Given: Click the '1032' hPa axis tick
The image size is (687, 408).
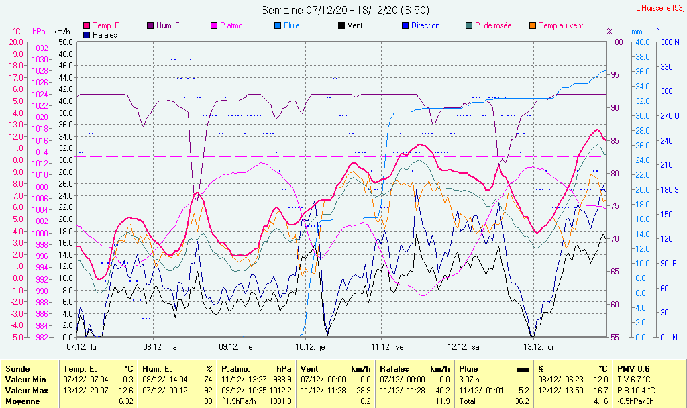Looking at the screenshot, I should (x=40, y=48).
